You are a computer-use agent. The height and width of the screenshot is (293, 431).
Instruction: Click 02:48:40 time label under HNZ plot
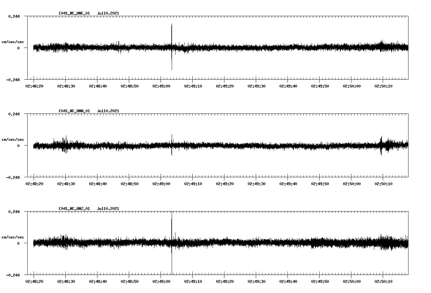98,281
